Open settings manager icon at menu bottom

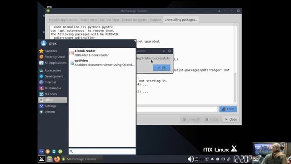tap(41, 151)
